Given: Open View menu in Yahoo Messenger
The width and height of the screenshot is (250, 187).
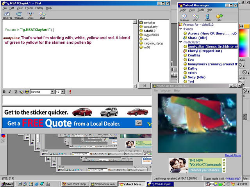Looking at the screenshot, I should (192, 10).
